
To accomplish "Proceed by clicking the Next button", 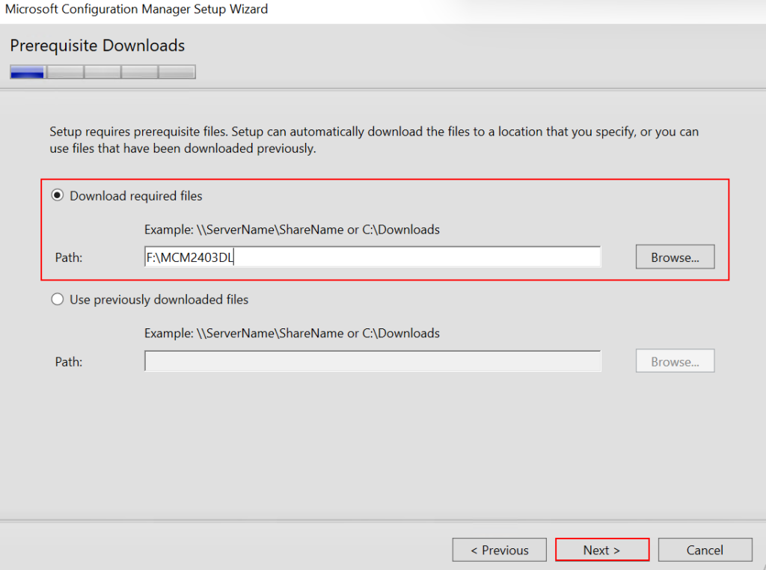I will click(x=601, y=550).
